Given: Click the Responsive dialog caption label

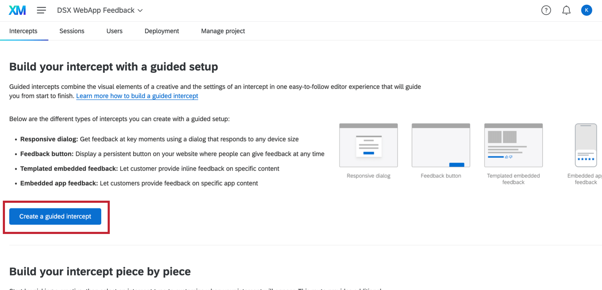Looking at the screenshot, I should point(368,175).
